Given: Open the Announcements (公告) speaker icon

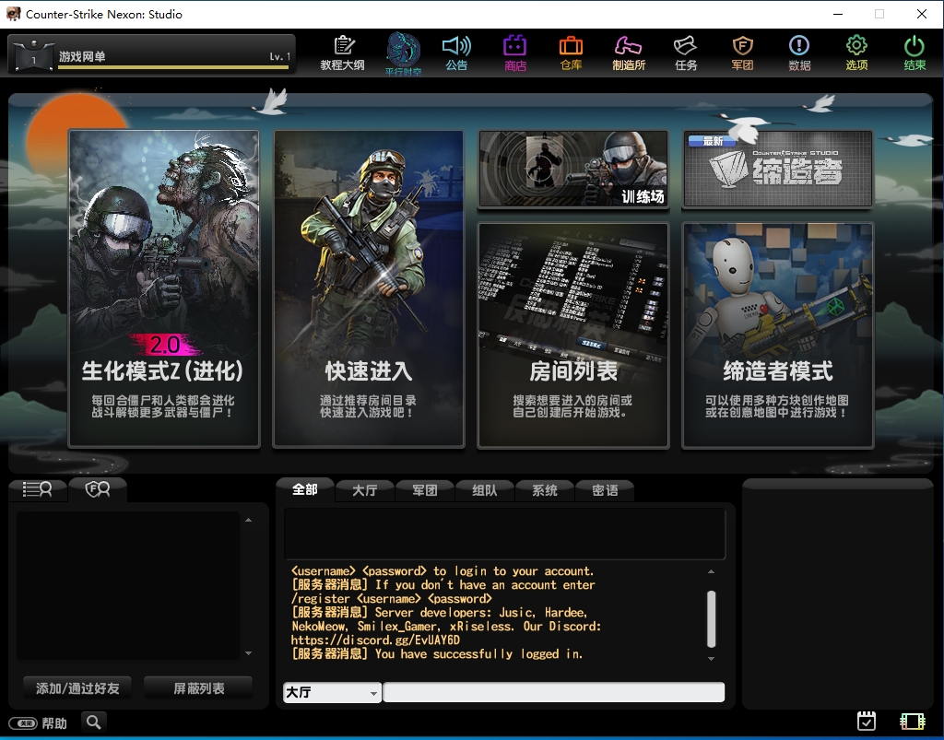Looking at the screenshot, I should pyautogui.click(x=457, y=53).
